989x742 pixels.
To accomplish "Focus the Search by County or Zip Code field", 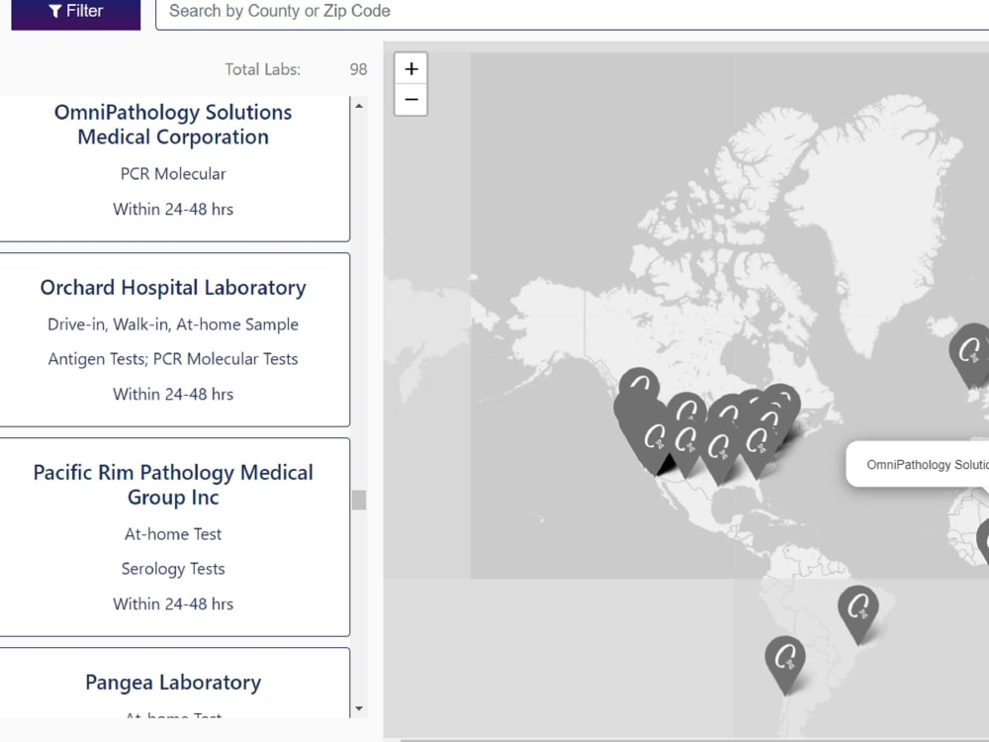I will coord(572,13).
